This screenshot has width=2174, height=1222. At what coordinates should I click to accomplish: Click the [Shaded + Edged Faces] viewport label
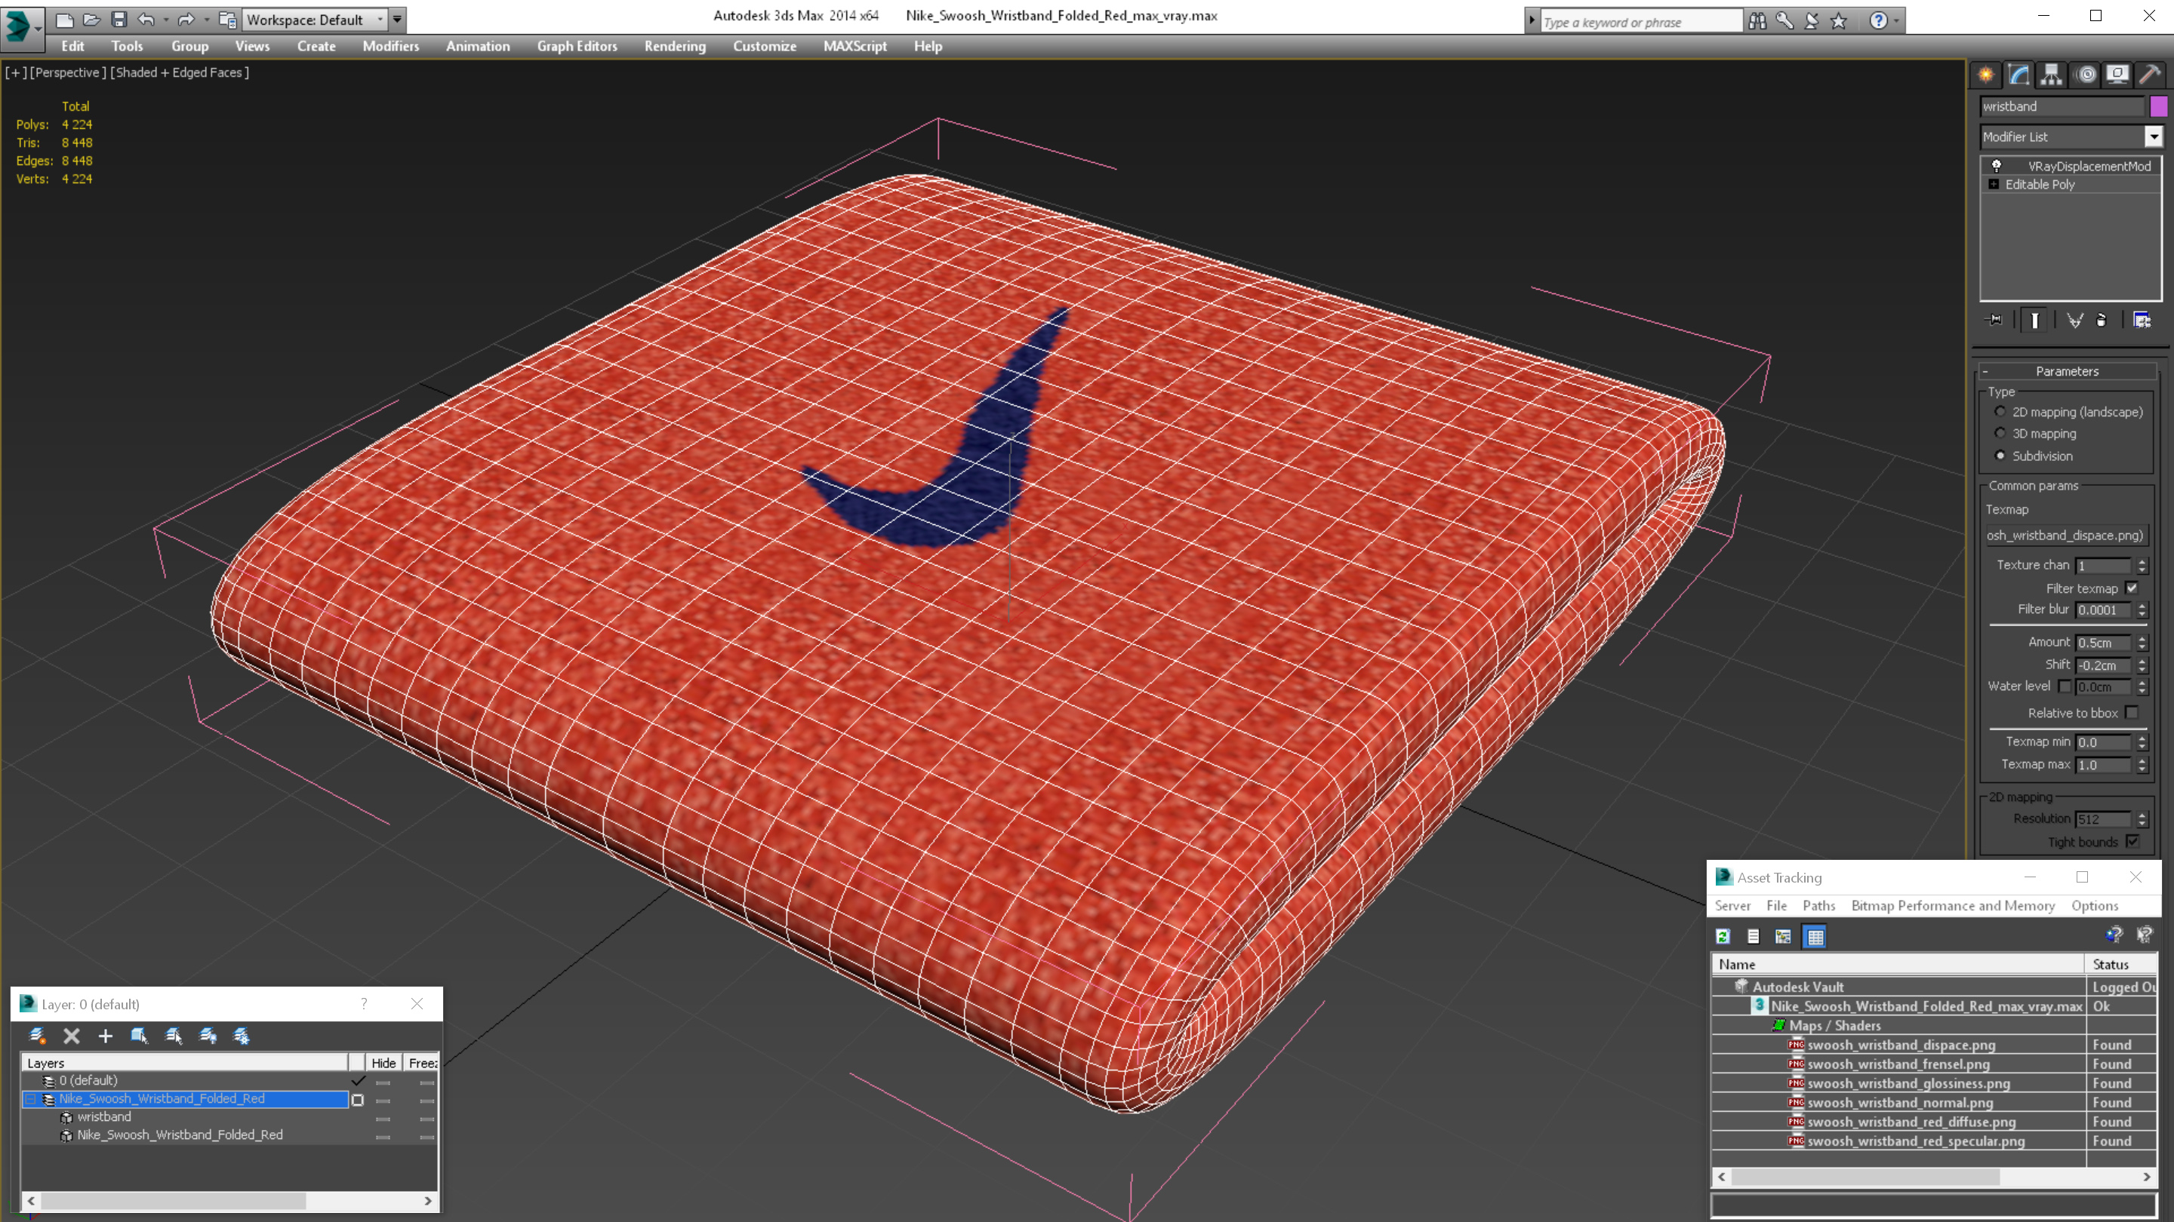coord(180,72)
